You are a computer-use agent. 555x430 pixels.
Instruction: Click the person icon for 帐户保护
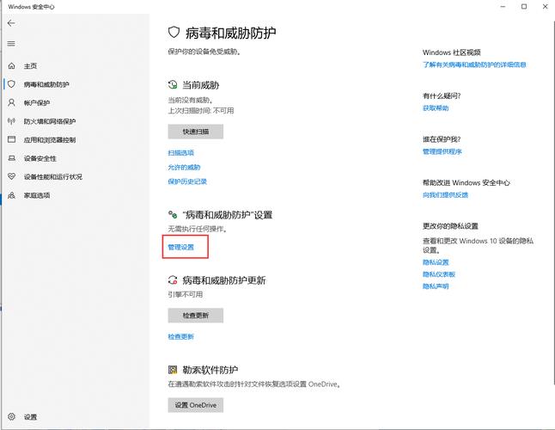(11, 102)
